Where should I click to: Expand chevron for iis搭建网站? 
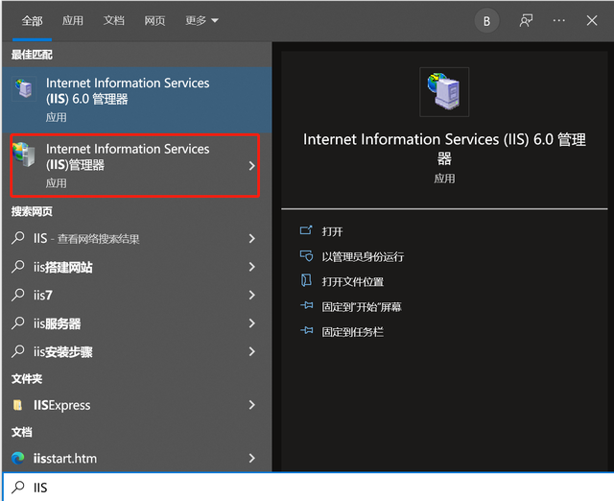[251, 267]
